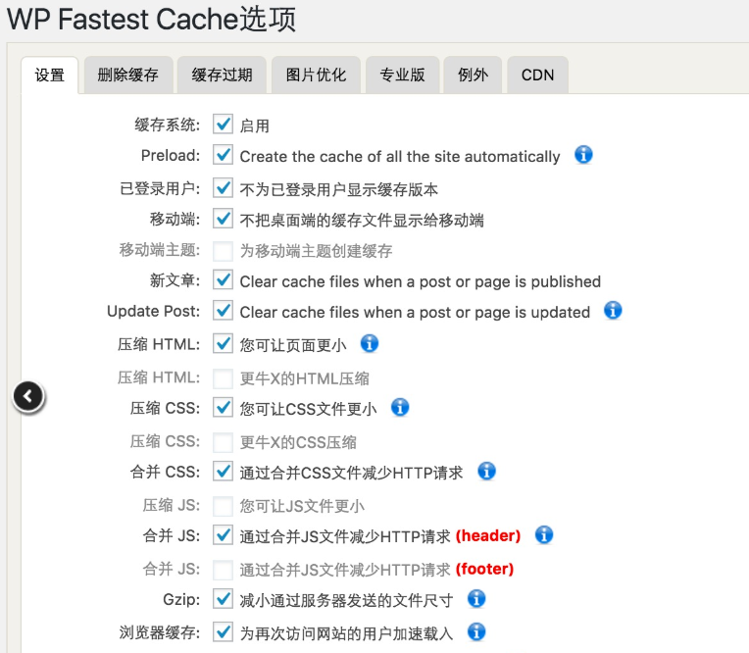Click the 'Gzip:' label
Screen dimensions: 749x653
[181, 599]
